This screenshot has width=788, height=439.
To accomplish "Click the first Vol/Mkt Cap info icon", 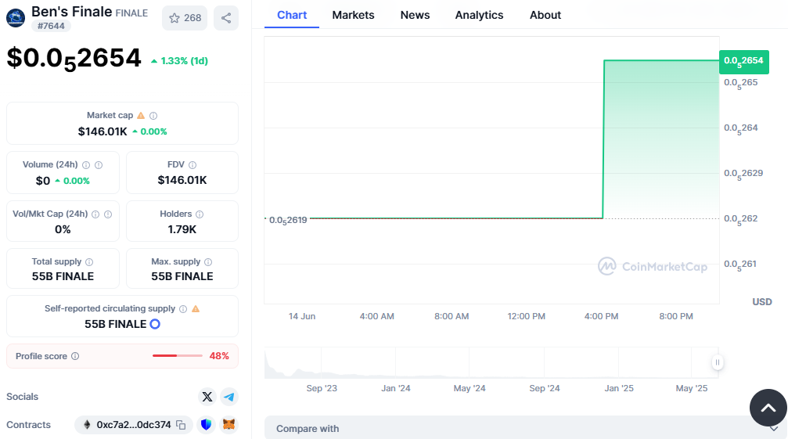I will (x=95, y=214).
